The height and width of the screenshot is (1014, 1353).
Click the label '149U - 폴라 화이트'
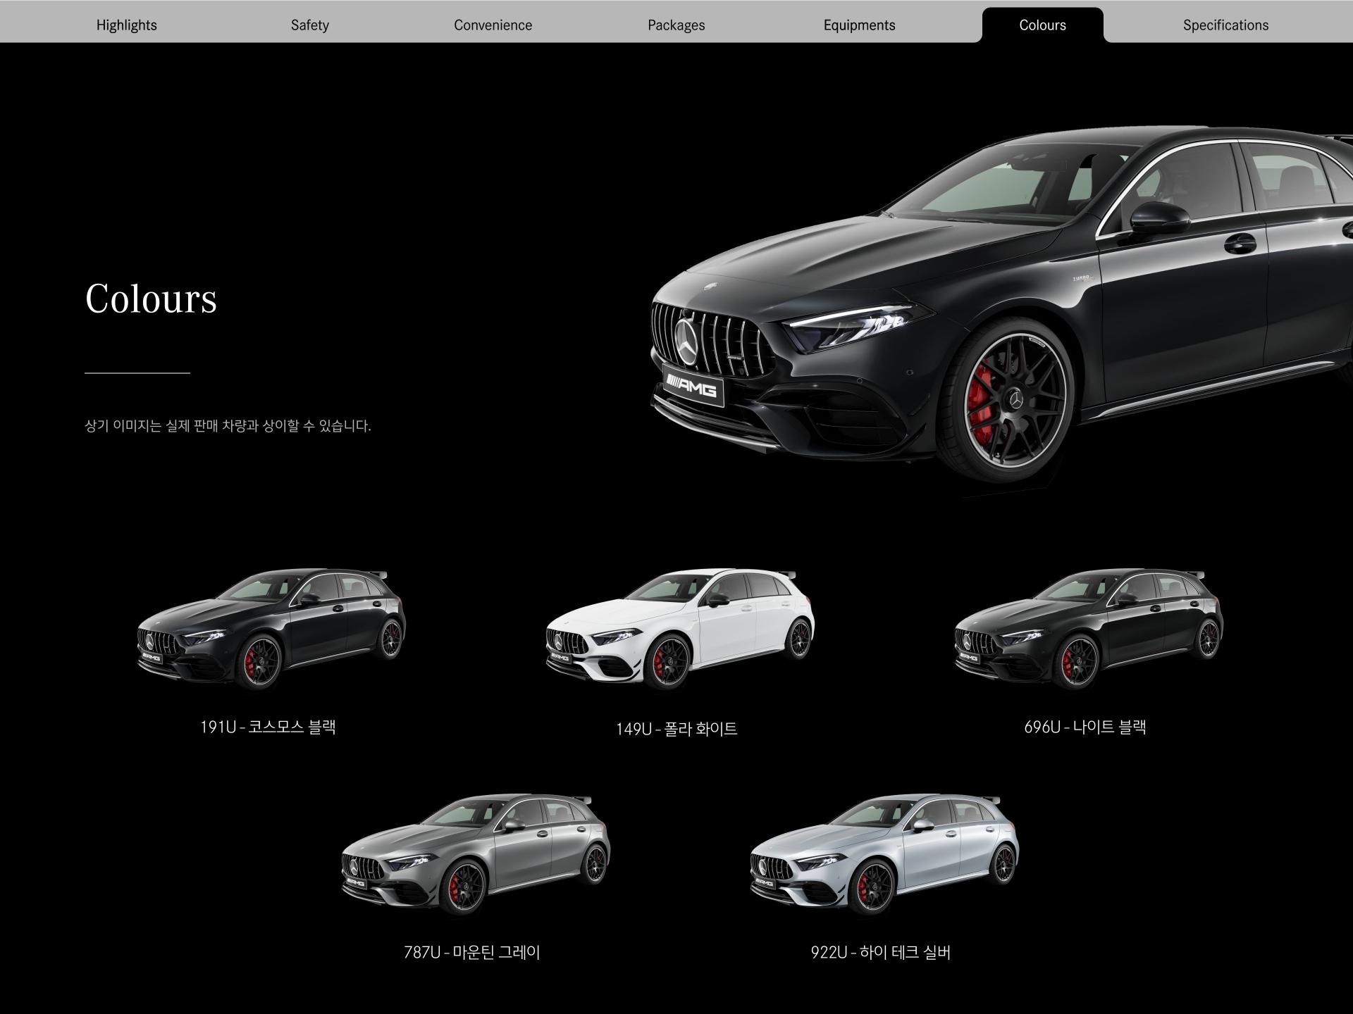tap(676, 728)
